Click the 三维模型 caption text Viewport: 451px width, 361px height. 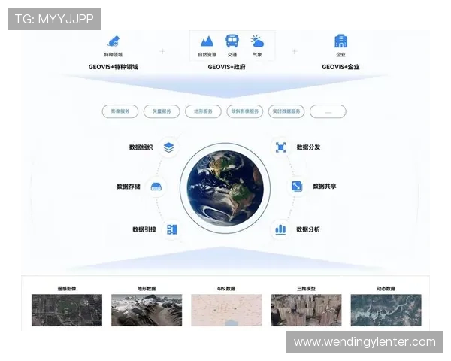coord(307,289)
